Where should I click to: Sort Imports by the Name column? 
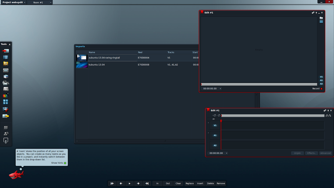pyautogui.click(x=113, y=52)
